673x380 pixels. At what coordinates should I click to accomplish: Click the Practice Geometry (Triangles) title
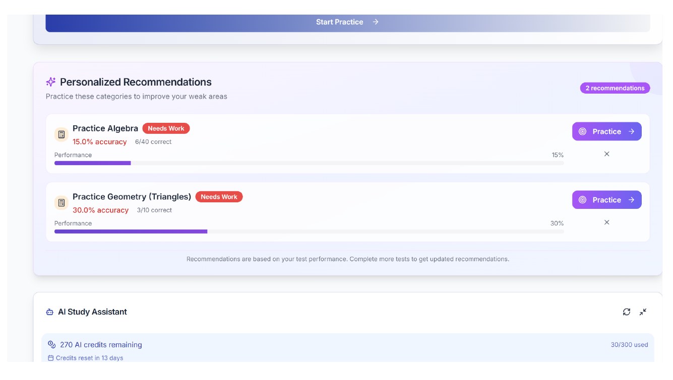tap(132, 197)
